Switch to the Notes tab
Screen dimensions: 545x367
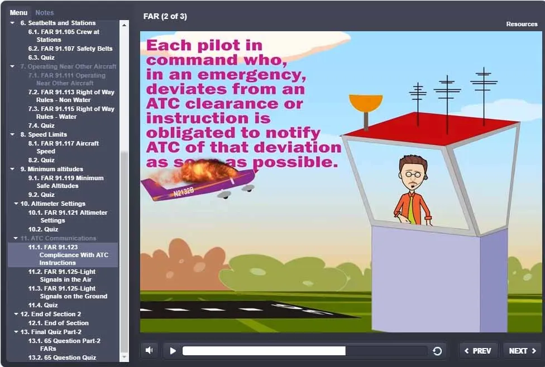45,12
